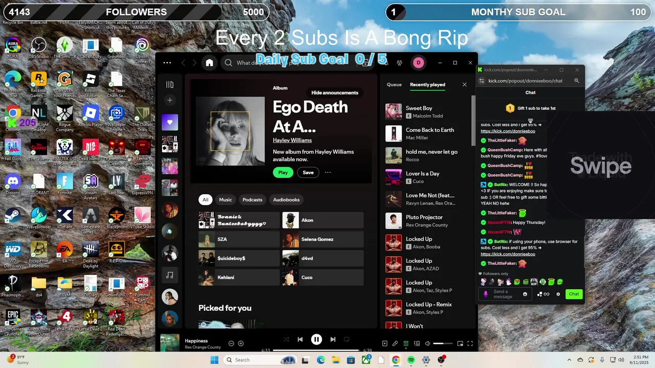The image size is (655, 368).
Task: Skip to next track
Action: (333, 339)
